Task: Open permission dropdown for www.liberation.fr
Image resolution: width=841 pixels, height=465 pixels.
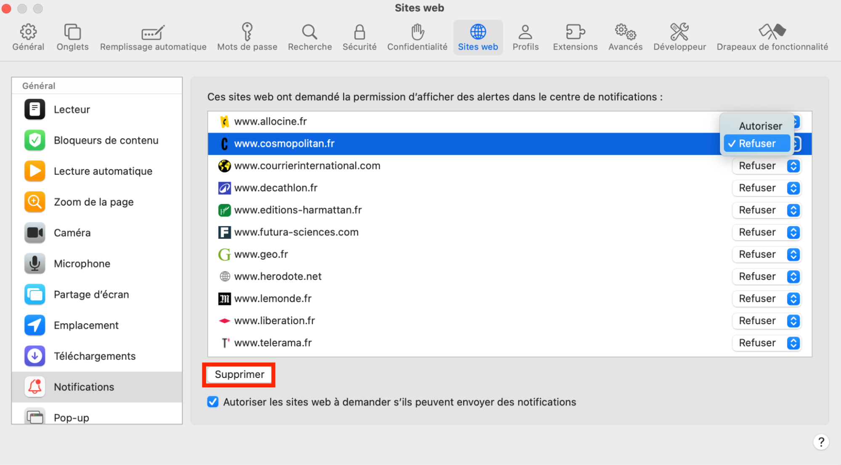Action: (767, 321)
